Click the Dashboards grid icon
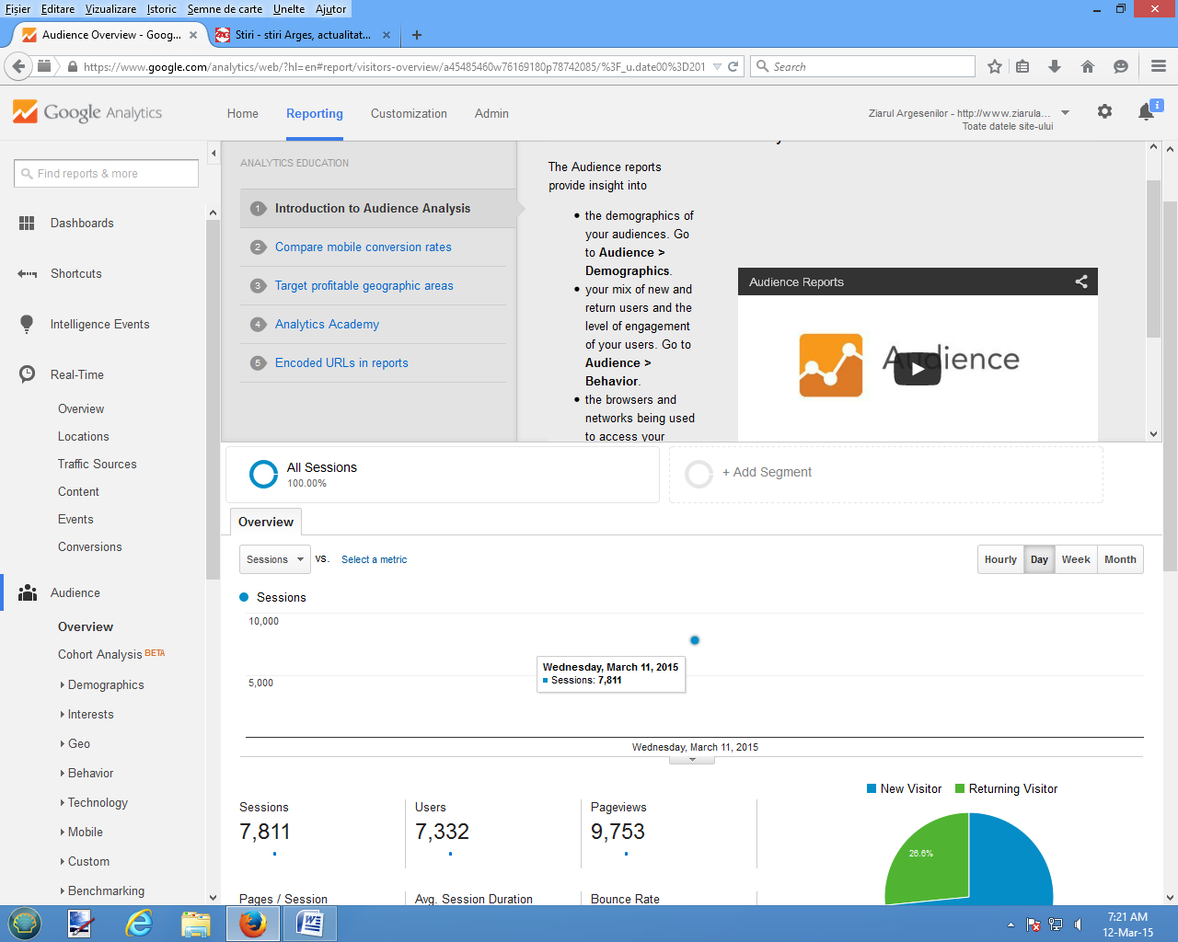Viewport: 1178px width, 942px height. [27, 224]
